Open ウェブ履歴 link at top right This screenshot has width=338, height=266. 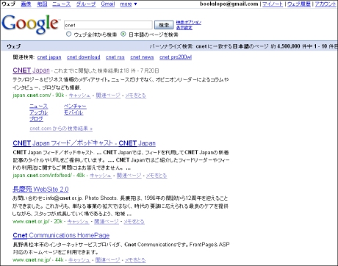299,4
